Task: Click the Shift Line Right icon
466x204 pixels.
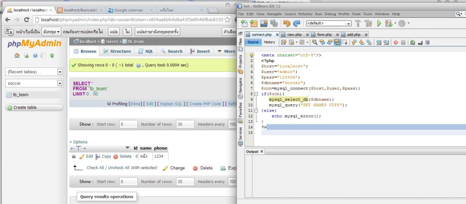Action: pos(386,42)
